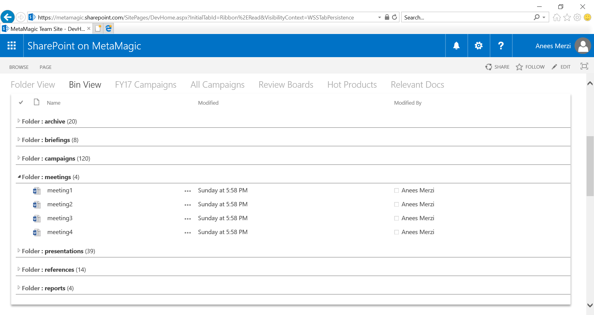Viewport: 594px width, 315px height.
Task: Click the document type column icon
Action: click(37, 102)
